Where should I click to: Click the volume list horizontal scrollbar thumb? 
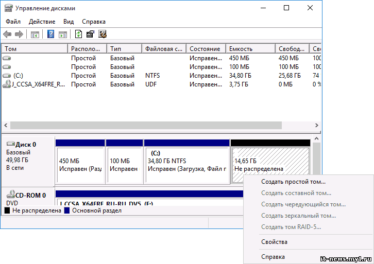[x=146, y=126]
